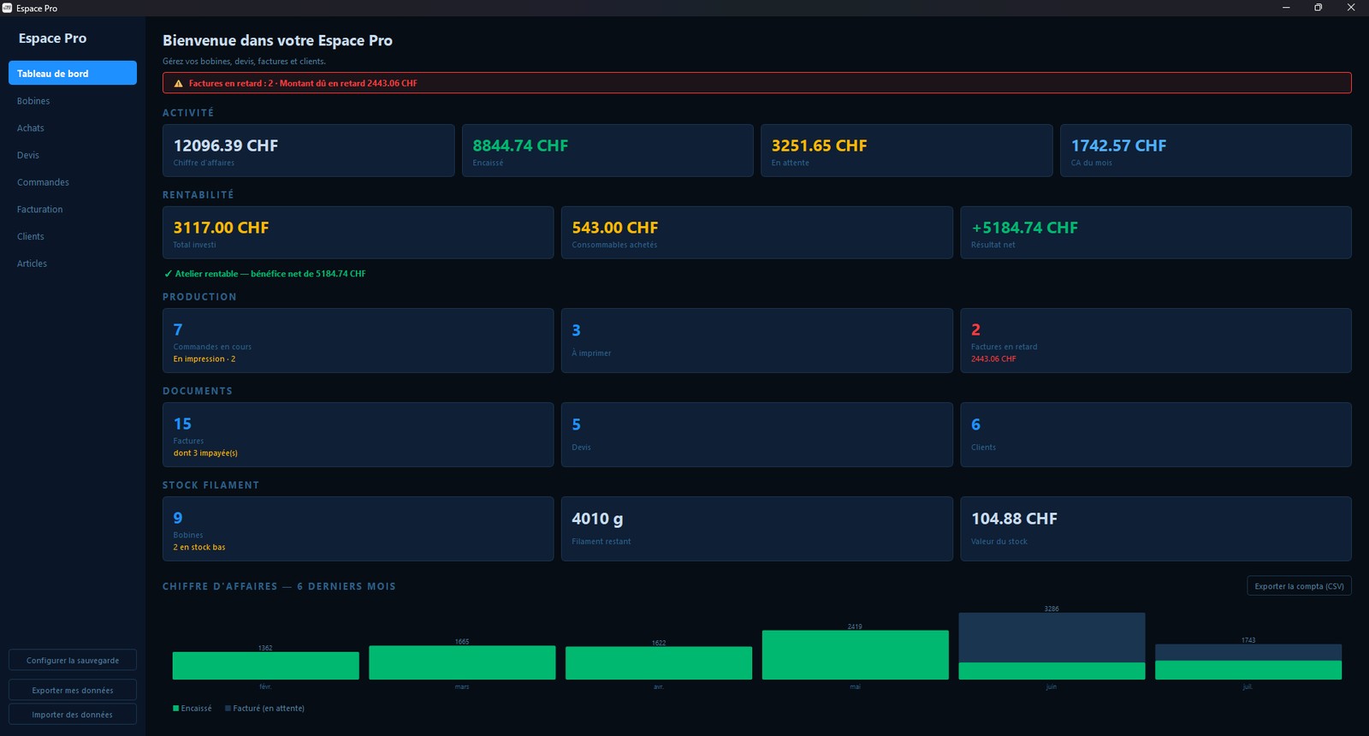Image resolution: width=1369 pixels, height=736 pixels.
Task: Click the Résultat net +5184.74 CHF card
Action: [1156, 233]
